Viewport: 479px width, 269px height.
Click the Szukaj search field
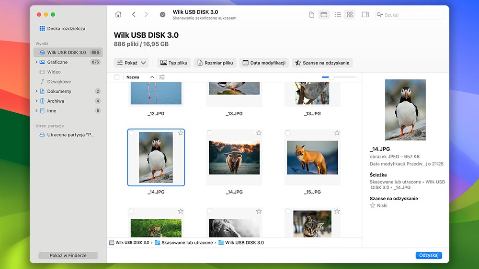410,15
